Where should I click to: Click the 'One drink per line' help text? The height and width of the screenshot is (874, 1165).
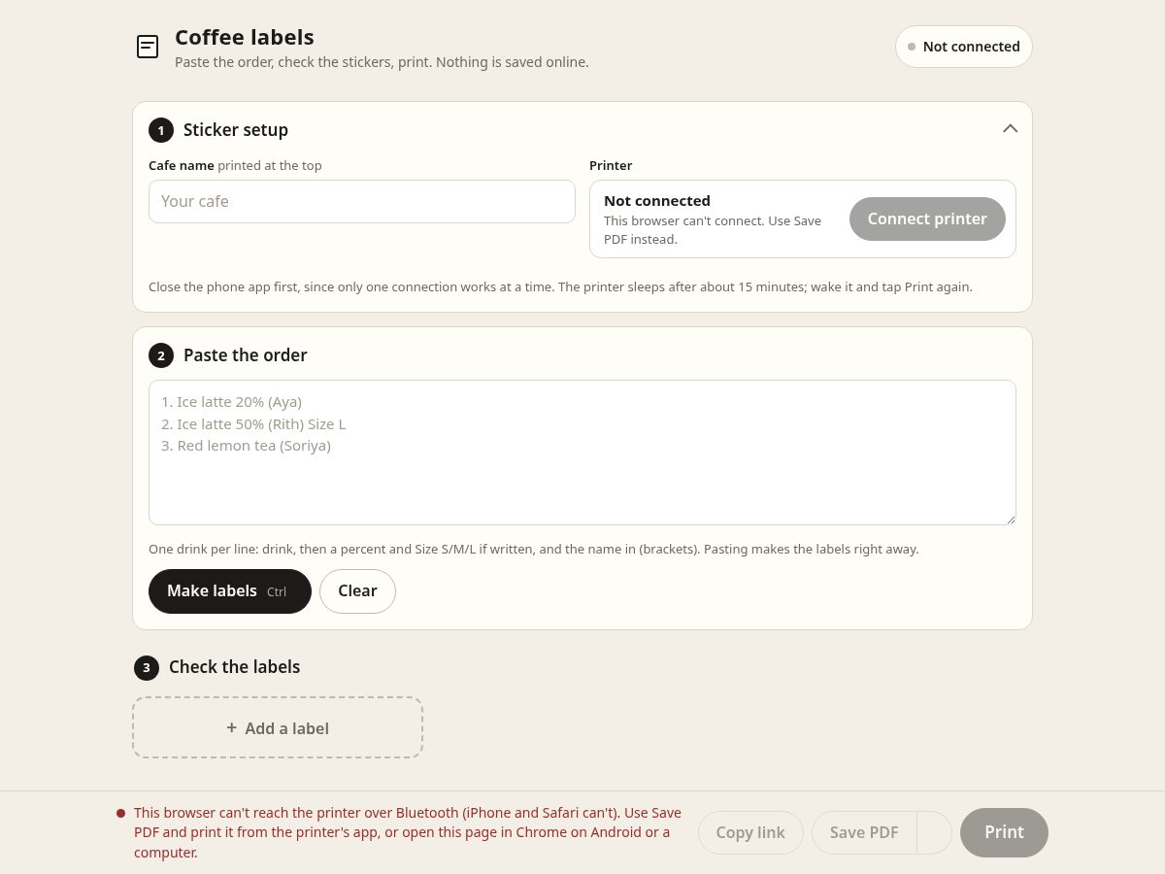pos(534,550)
